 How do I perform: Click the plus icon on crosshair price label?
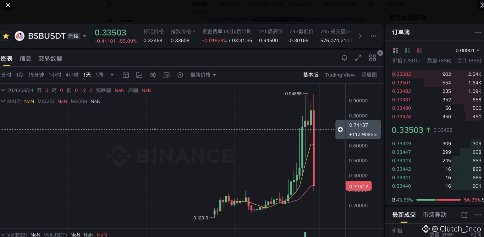point(340,129)
